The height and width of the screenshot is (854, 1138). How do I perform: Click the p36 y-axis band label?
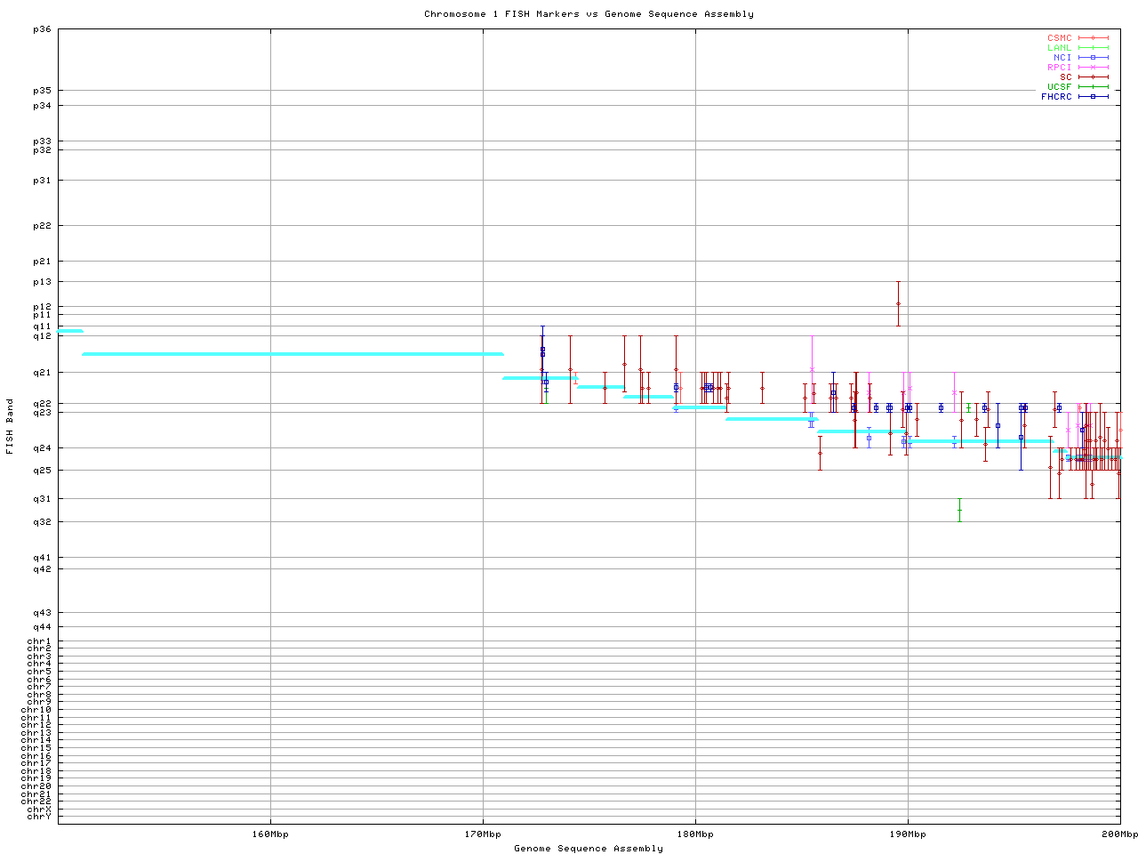pyautogui.click(x=42, y=29)
